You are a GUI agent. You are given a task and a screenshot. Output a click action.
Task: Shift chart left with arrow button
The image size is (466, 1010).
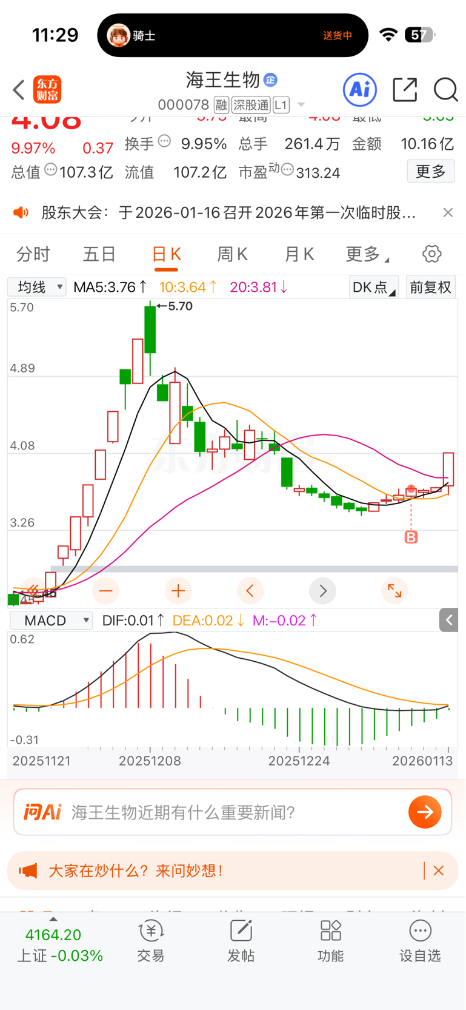[x=250, y=590]
